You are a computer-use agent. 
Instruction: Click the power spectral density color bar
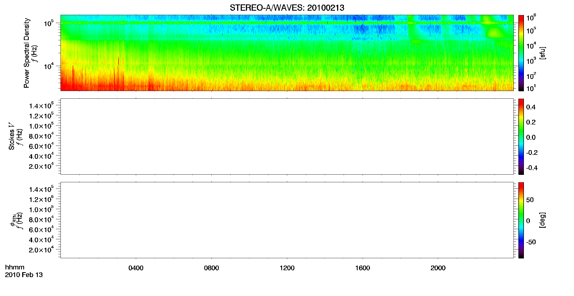[x=521, y=53]
